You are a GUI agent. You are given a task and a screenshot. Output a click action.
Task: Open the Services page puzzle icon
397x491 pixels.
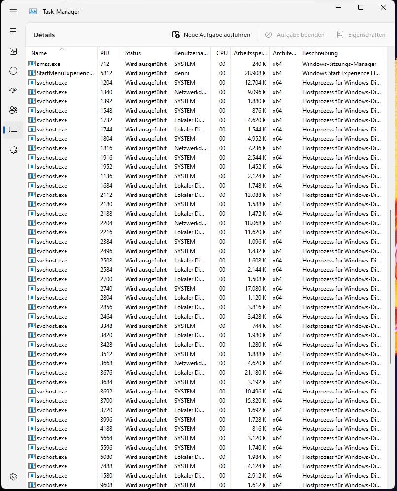coord(13,150)
